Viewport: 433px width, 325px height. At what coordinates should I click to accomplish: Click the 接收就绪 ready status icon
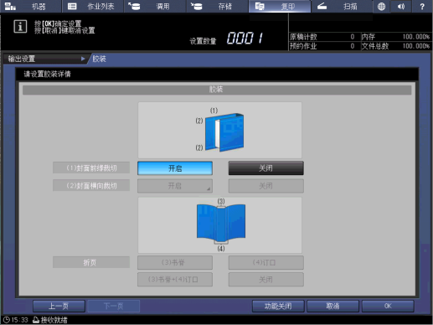(x=36, y=320)
